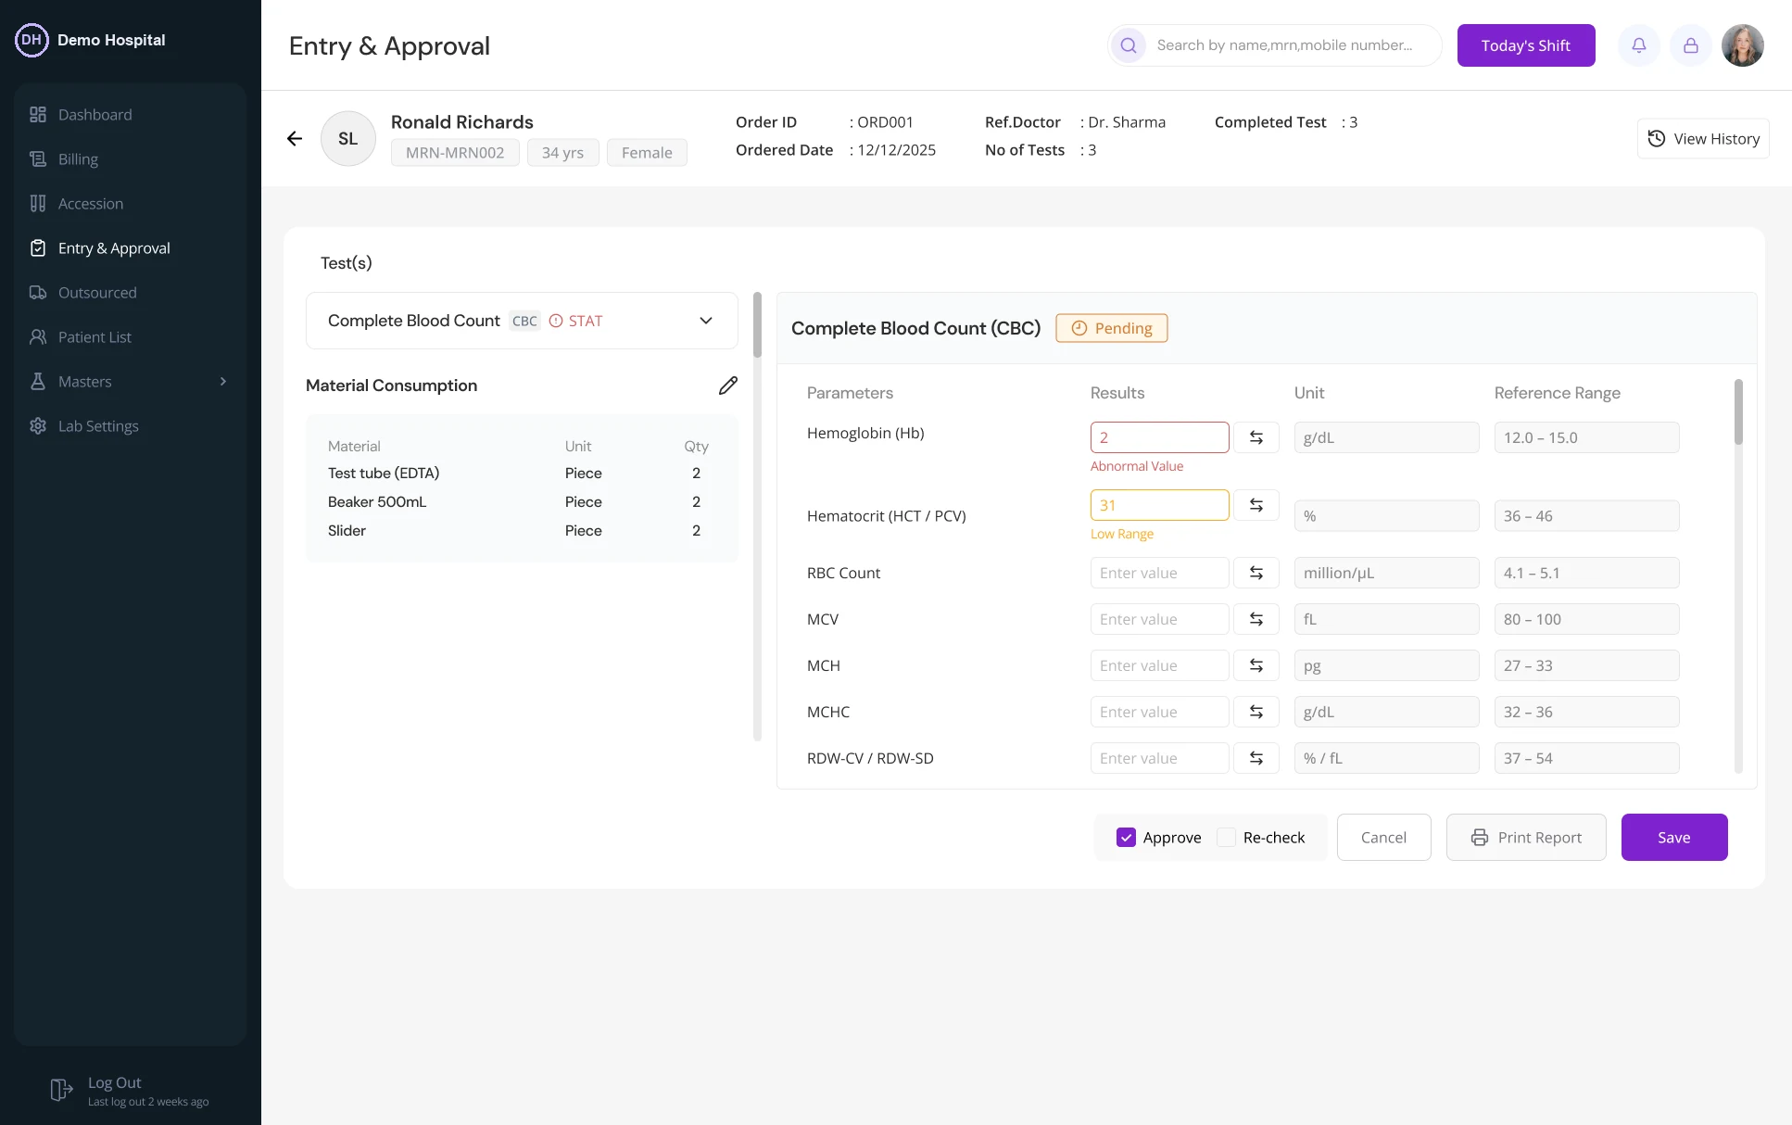Click swap icon for Hemoglobin result
Screen dimensions: 1792x1125
[x=1256, y=437]
